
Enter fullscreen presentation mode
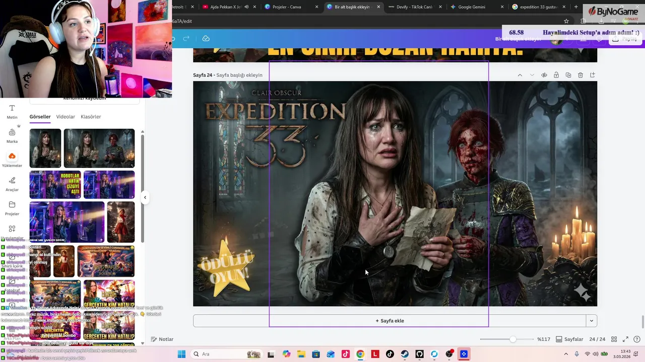(x=625, y=339)
